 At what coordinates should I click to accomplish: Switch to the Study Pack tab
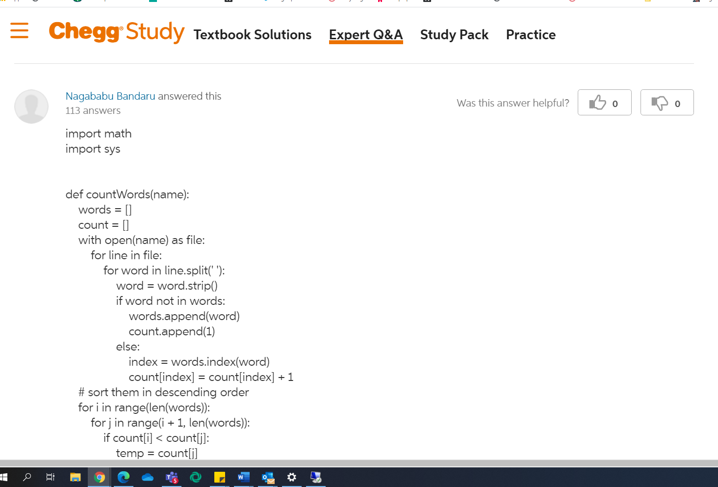click(x=454, y=35)
